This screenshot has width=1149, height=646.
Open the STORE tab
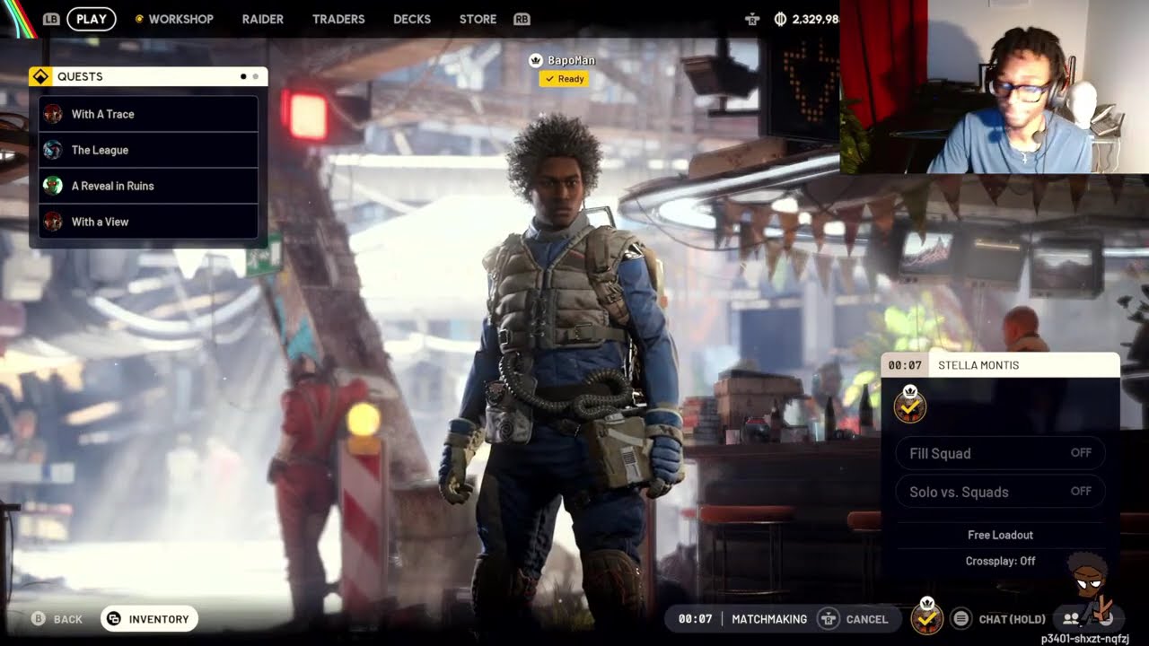tap(478, 19)
